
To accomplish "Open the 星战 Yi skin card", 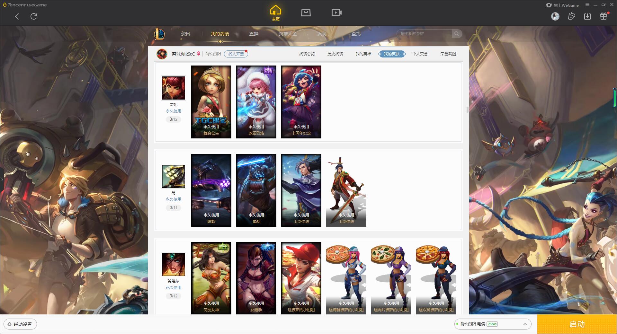I will tap(256, 190).
